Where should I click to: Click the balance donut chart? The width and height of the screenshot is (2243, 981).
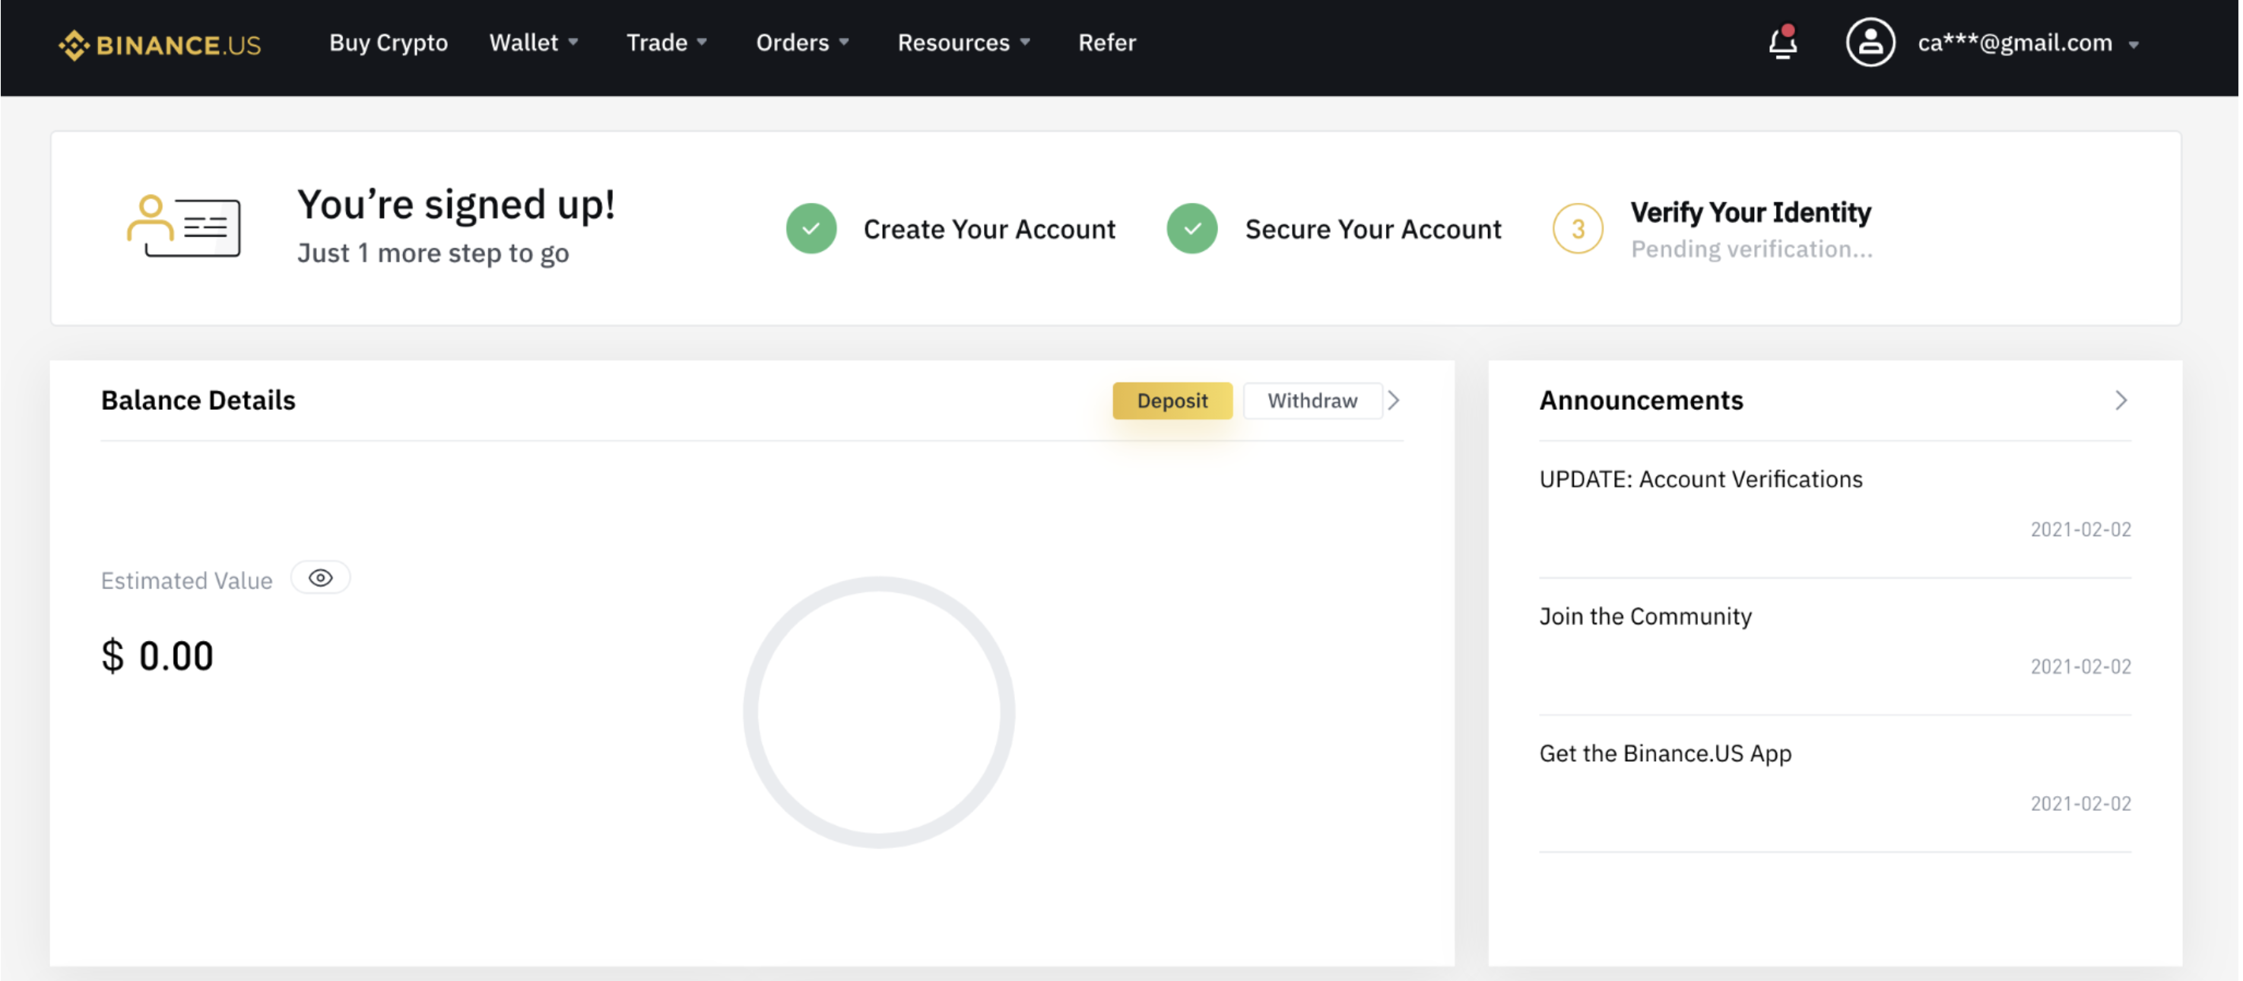pos(878,712)
